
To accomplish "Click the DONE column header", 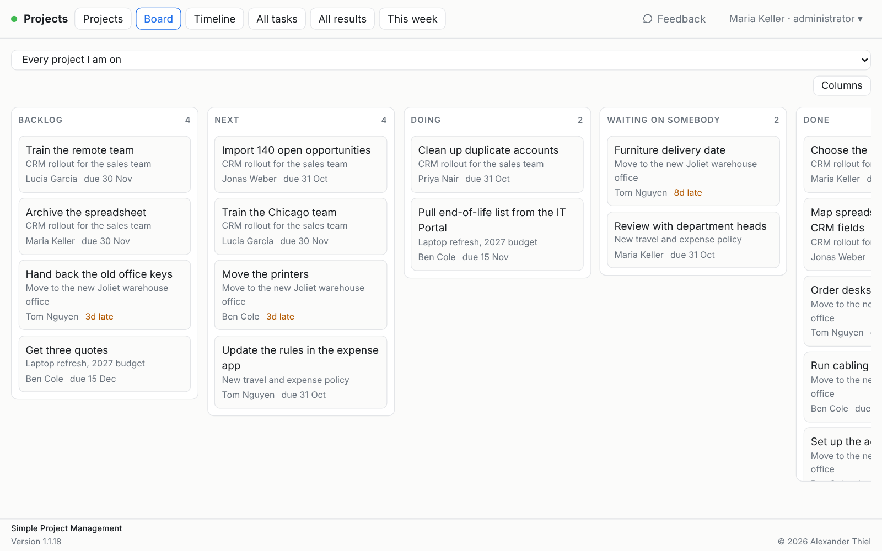I will [816, 120].
